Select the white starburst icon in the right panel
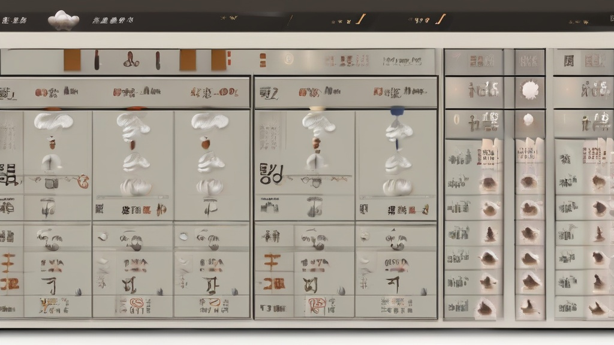 tap(530, 90)
